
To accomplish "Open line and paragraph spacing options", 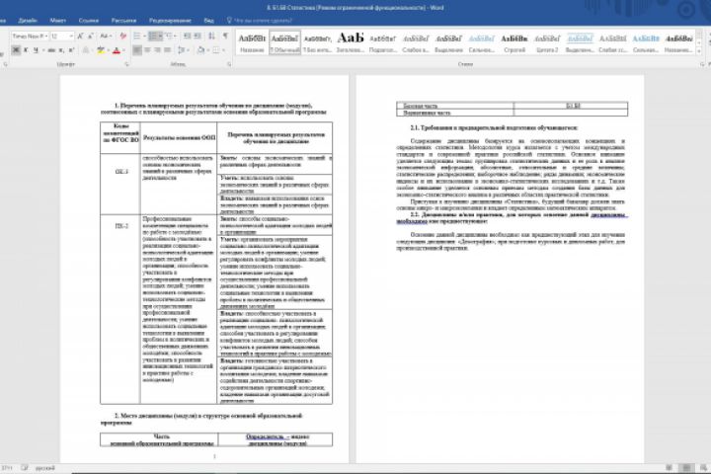I will coord(182,50).
